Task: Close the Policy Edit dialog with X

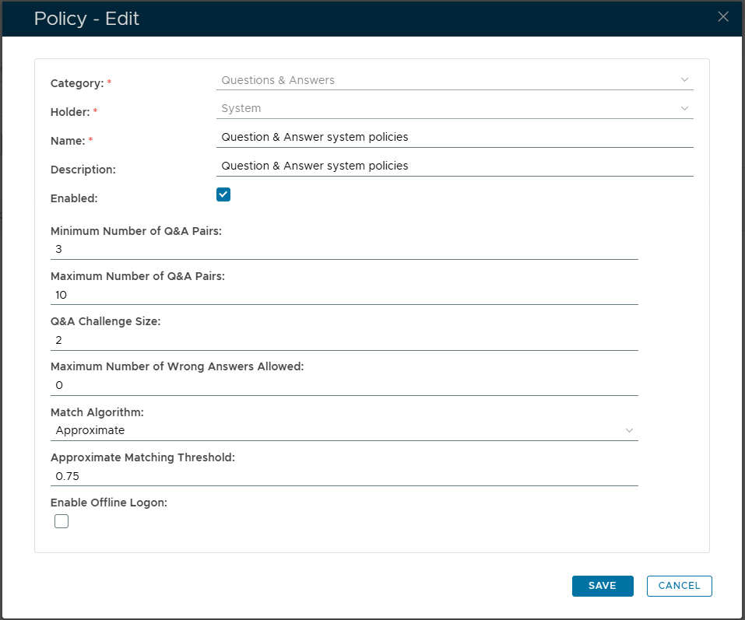Action: [x=722, y=17]
